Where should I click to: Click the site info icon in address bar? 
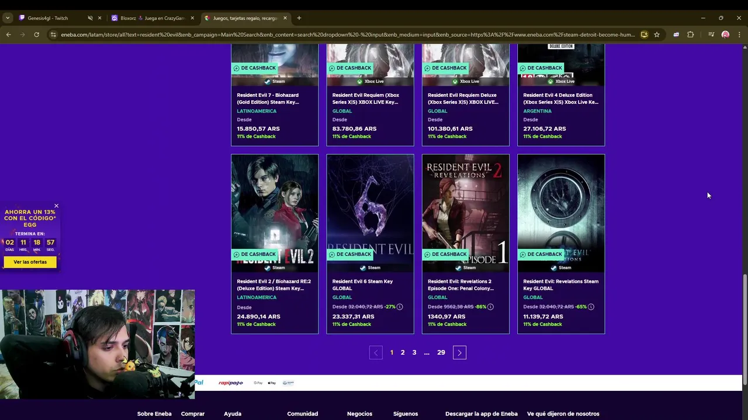coord(53,34)
